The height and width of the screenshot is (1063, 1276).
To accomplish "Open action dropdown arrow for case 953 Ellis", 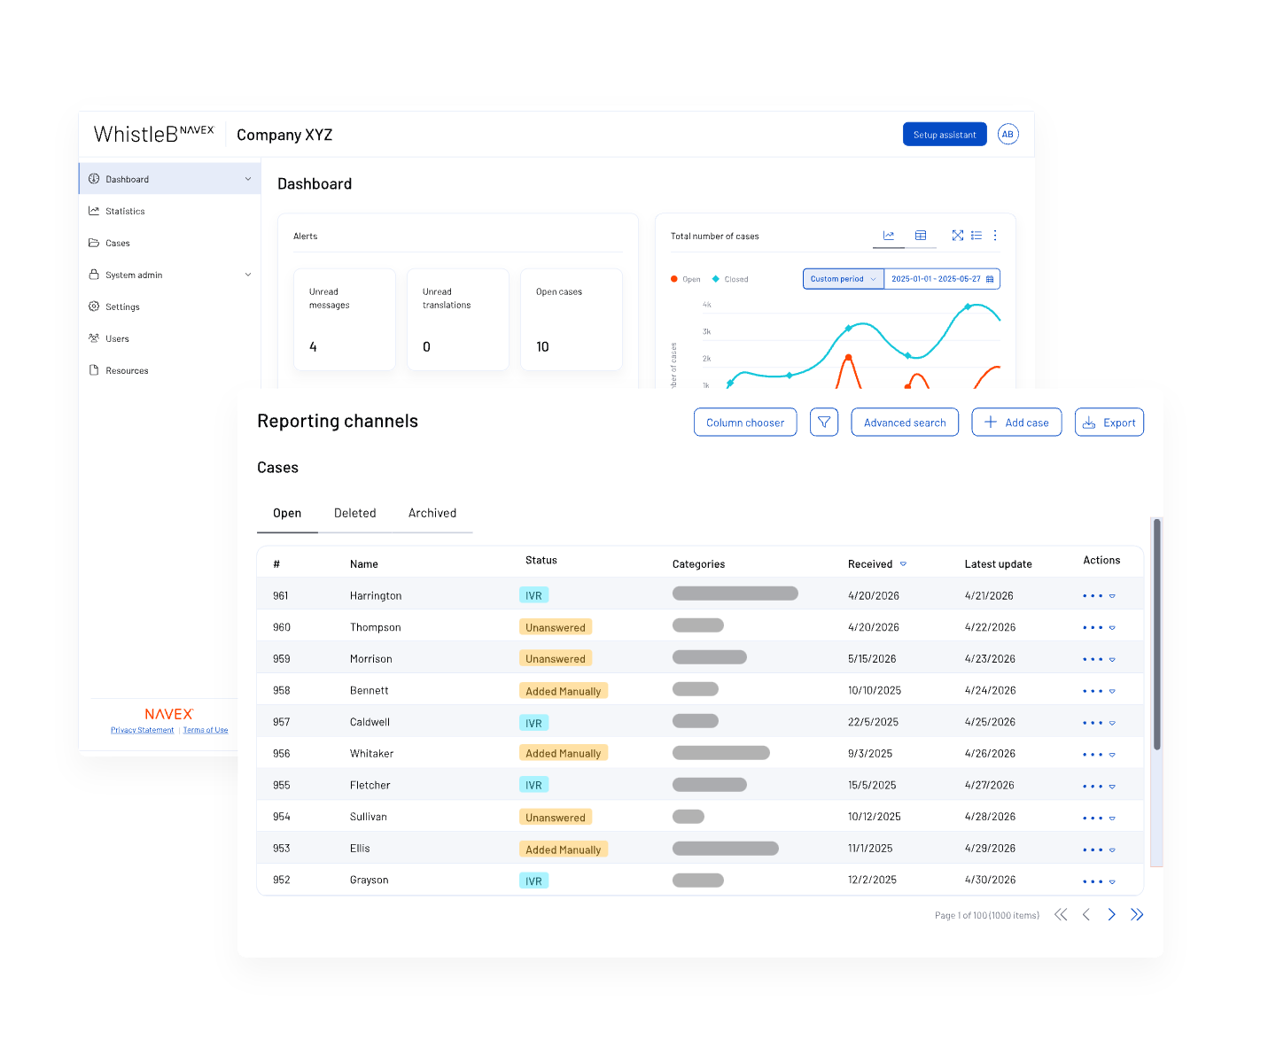I will (1112, 850).
